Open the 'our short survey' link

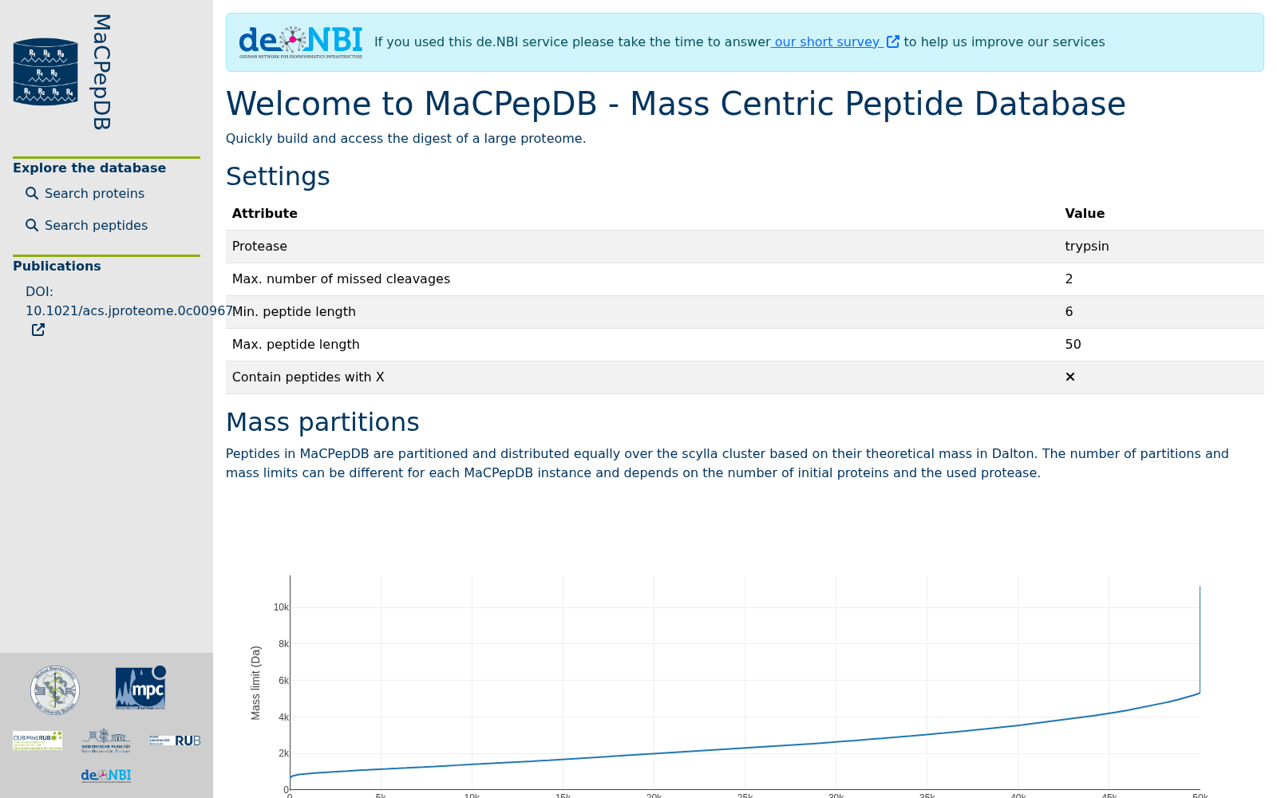827,41
